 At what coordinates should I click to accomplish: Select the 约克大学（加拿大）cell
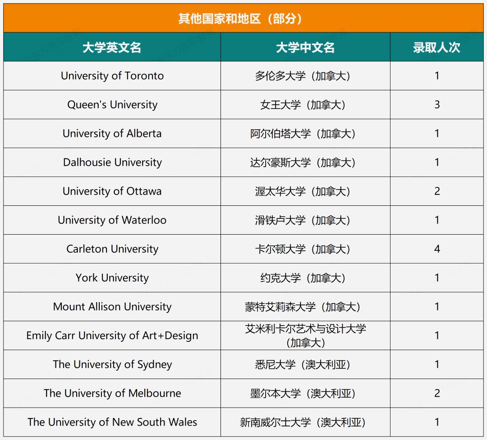[x=305, y=278]
